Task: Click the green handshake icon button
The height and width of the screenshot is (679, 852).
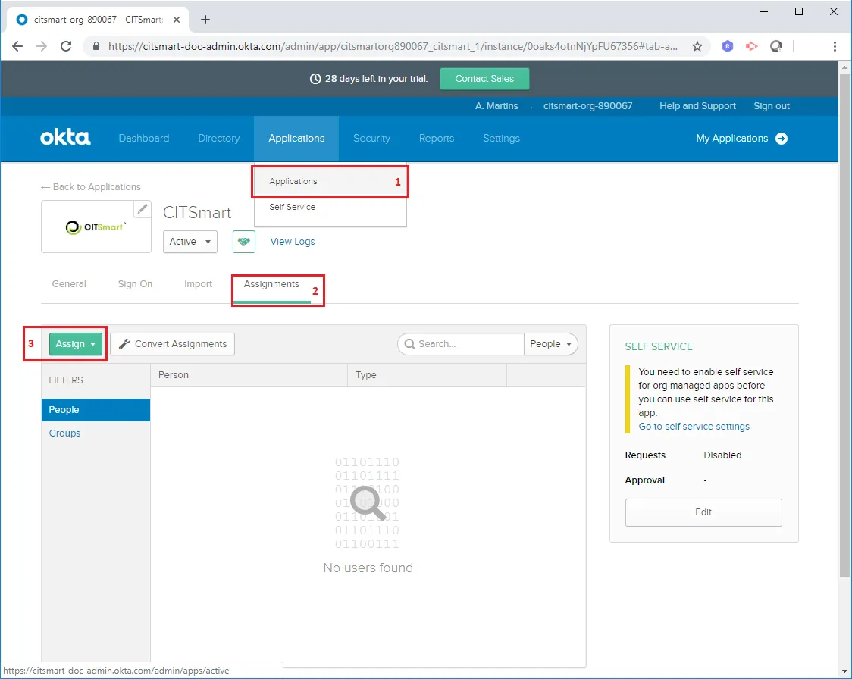Action: pos(244,242)
